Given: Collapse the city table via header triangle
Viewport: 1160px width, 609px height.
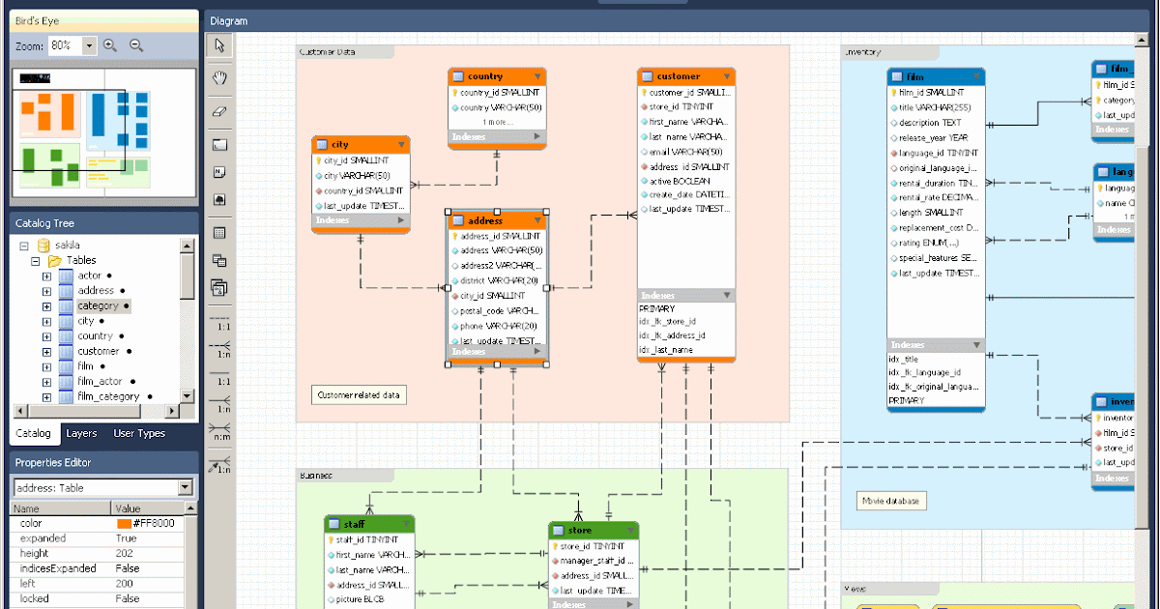Looking at the screenshot, I should tap(402, 144).
